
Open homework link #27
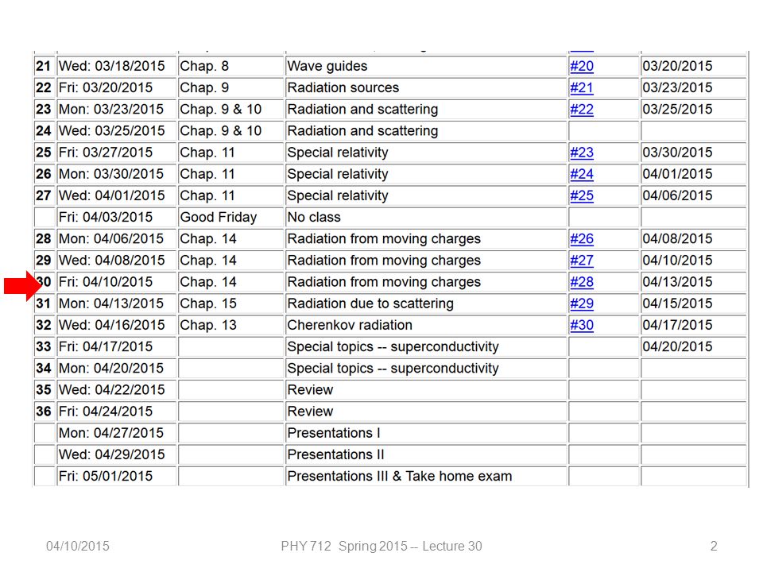pos(582,261)
